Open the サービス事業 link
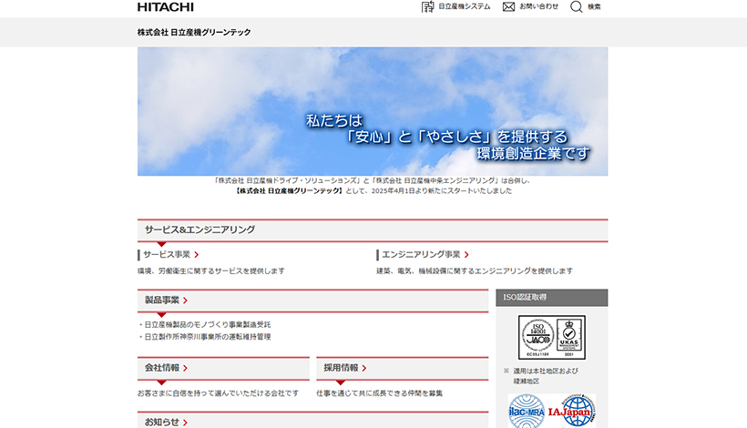 tap(170, 255)
